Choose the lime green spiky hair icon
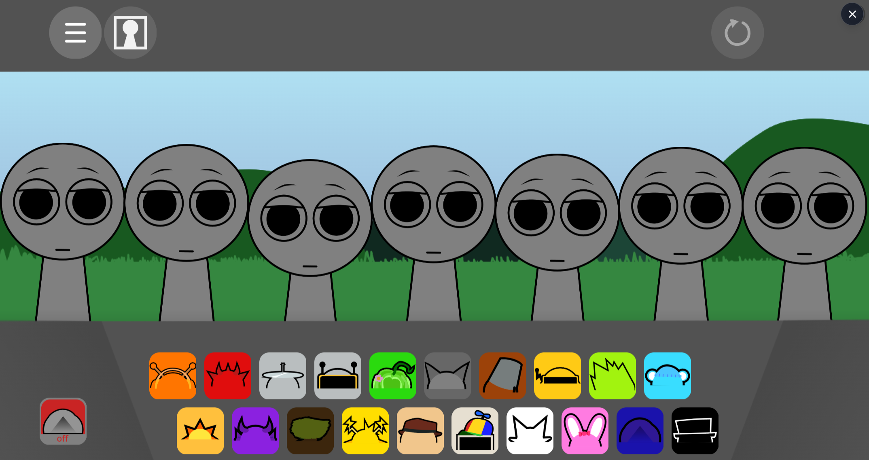The image size is (869, 460). [613, 376]
